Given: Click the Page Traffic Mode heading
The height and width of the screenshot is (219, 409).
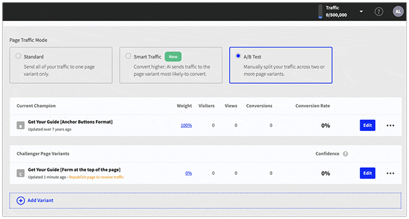Looking at the screenshot, I should click(x=28, y=40).
